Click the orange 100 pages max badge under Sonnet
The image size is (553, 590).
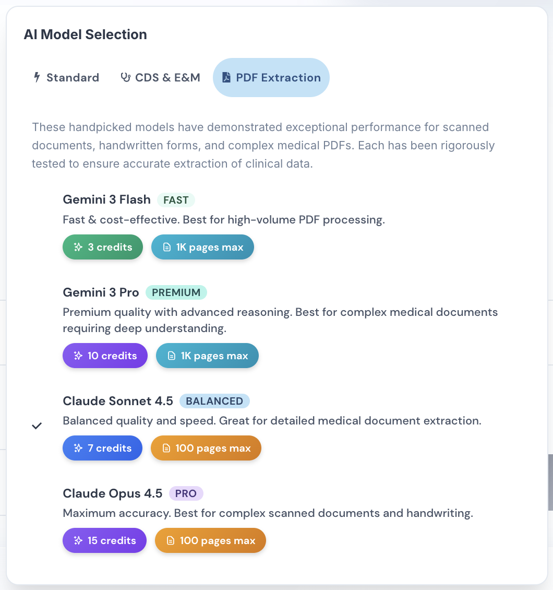(x=206, y=448)
